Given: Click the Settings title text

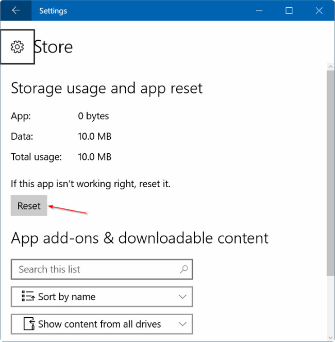Looking at the screenshot, I should coord(53,11).
